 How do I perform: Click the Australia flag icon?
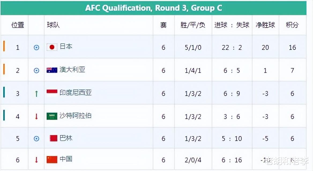(x=52, y=70)
